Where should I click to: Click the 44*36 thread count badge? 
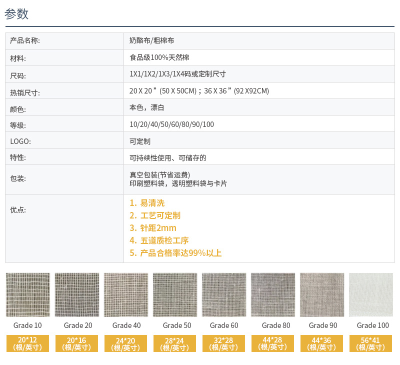coord(321,343)
